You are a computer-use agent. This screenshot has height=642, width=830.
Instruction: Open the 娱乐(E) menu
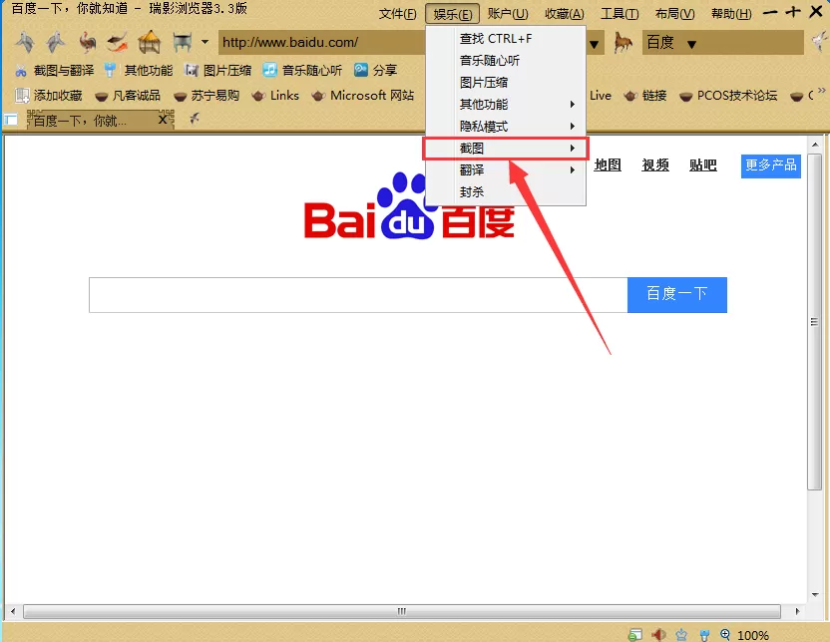point(453,14)
